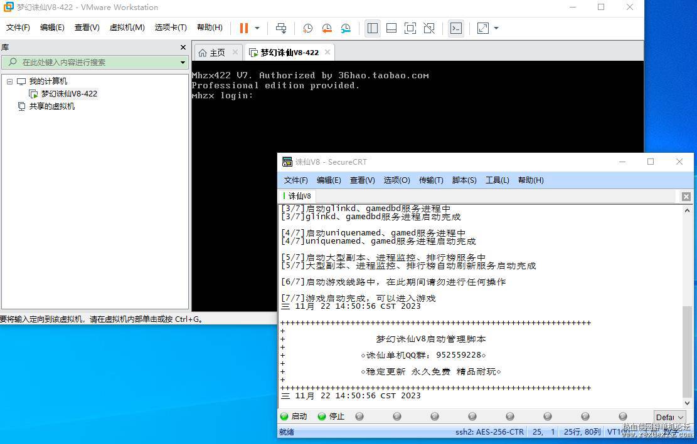
Task: Click the first unlabeled gray button after 停止
Action: [359, 416]
